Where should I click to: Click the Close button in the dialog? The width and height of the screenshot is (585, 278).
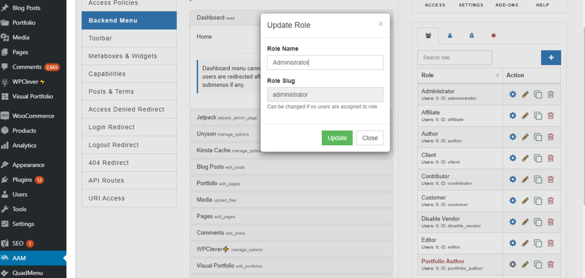370,138
